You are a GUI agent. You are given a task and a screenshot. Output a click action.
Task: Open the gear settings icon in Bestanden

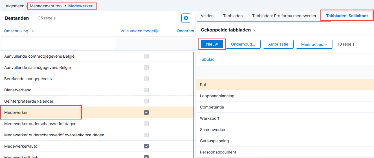186,18
